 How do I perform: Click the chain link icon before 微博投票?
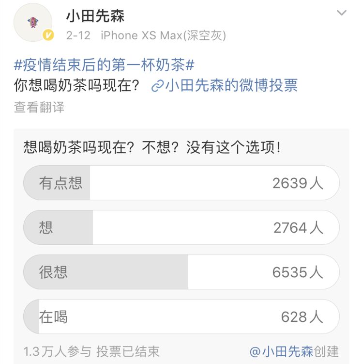click(x=157, y=86)
